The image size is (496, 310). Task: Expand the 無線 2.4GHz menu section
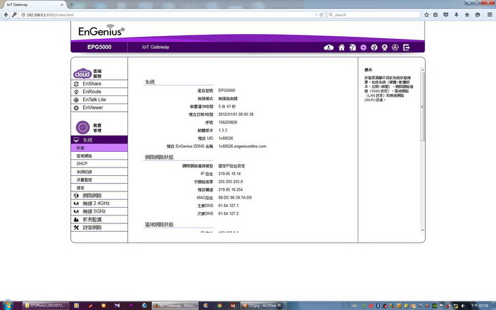pyautogui.click(x=97, y=203)
